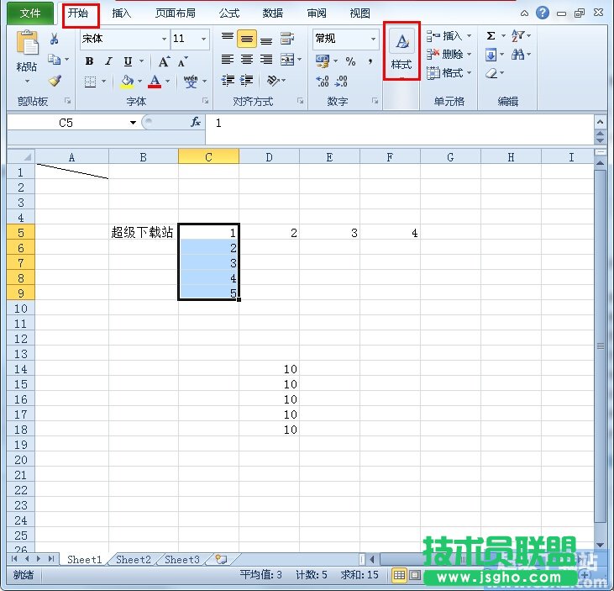
Task: Switch to Sheet2 worksheet tab
Action: 134,560
